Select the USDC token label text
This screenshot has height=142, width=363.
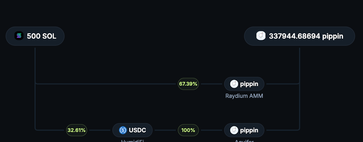[x=138, y=130]
